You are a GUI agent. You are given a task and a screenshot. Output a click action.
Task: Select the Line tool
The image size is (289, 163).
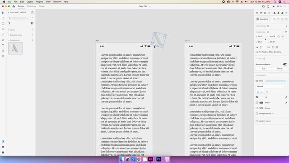(3, 34)
